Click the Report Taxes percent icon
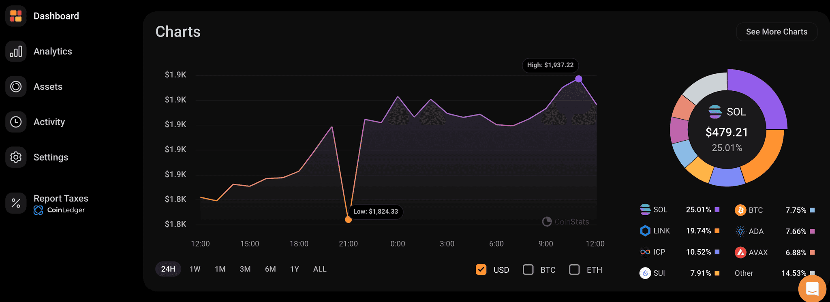 (x=16, y=203)
